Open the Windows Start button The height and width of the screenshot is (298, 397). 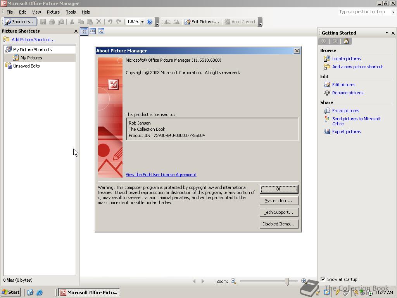(10, 292)
